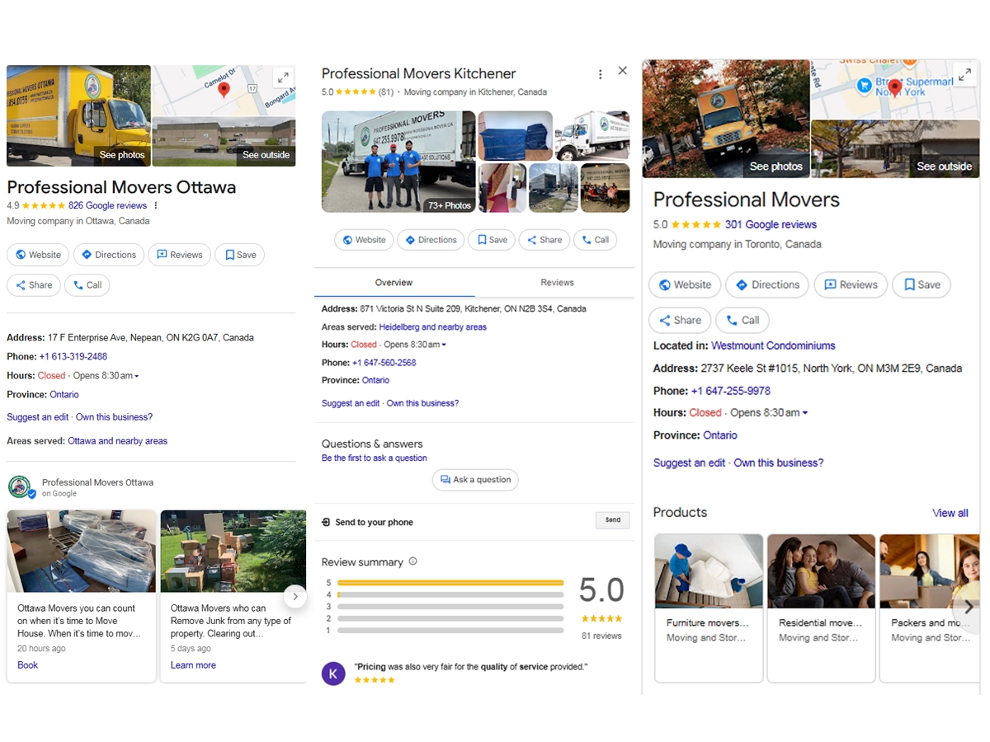Share the Toronto Professional Movers listing

679,320
